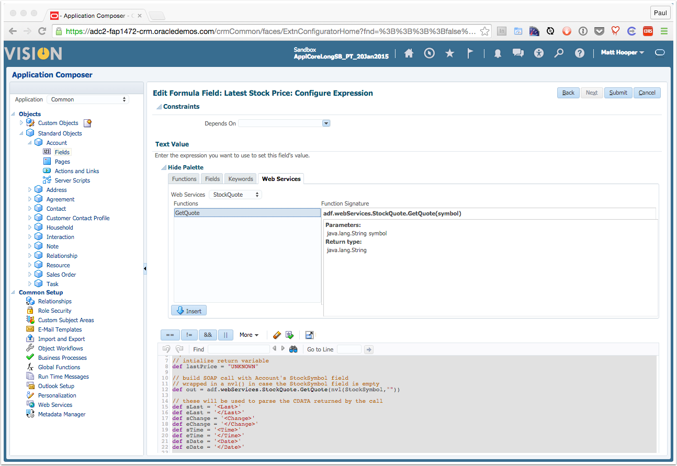
Task: Collapse the Common Setup section
Action: [14, 292]
